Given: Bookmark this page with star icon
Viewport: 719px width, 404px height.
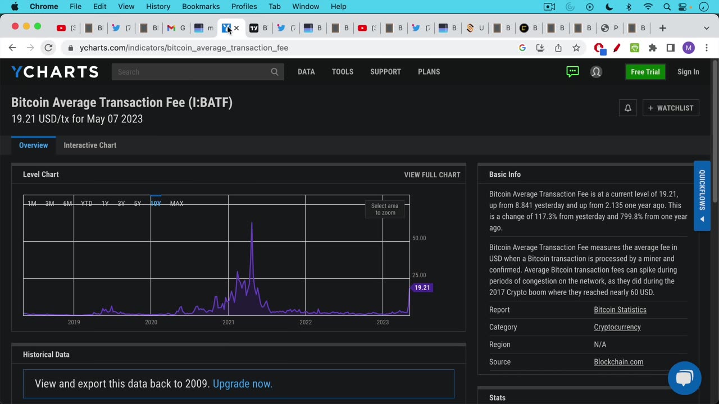Looking at the screenshot, I should (576, 48).
